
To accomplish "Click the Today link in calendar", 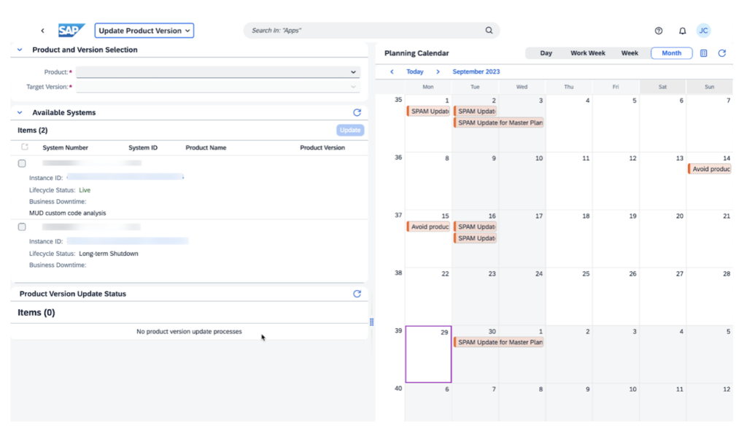I will point(414,72).
